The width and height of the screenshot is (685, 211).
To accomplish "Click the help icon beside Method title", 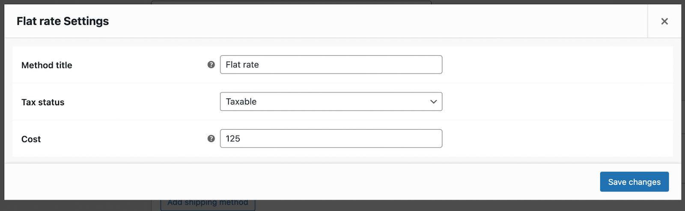I will [211, 65].
